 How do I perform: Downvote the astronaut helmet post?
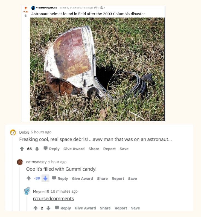click(26, 16)
